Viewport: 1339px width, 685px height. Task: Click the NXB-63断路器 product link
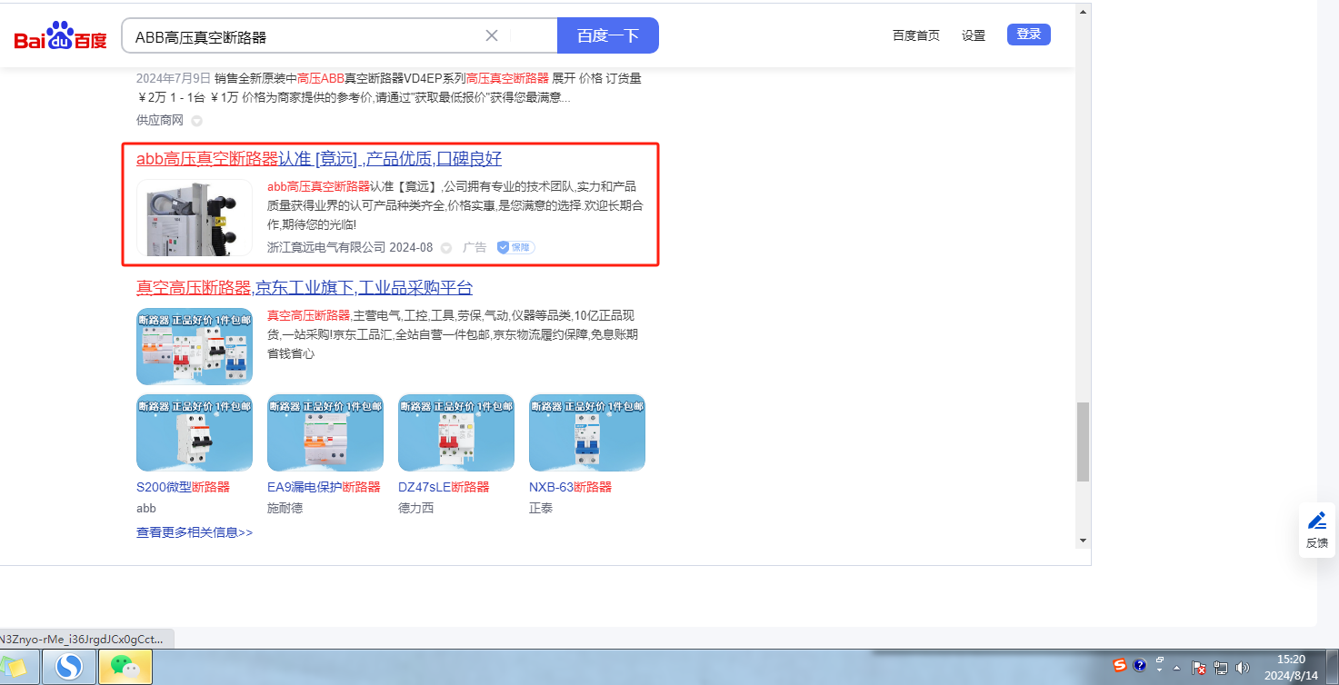click(x=570, y=487)
